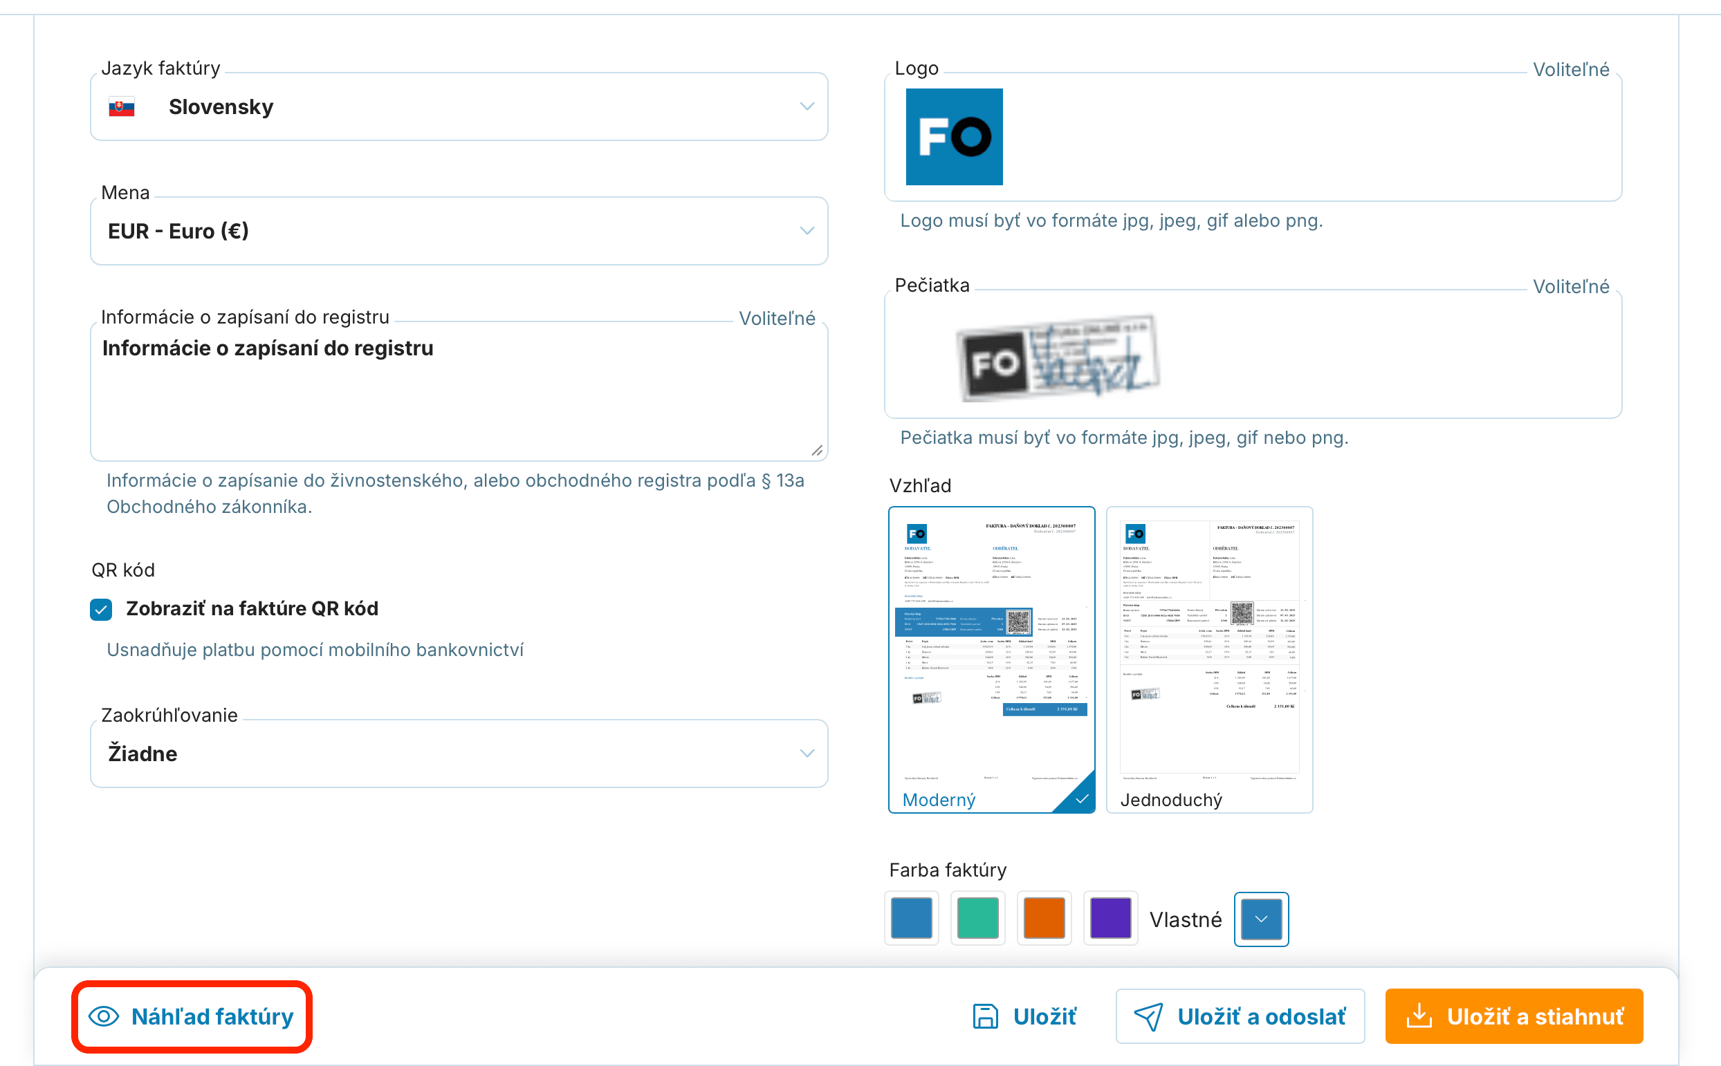The height and width of the screenshot is (1066, 1721).
Task: Click the 'EUR - Euro (€)' value text
Action: coord(178,232)
